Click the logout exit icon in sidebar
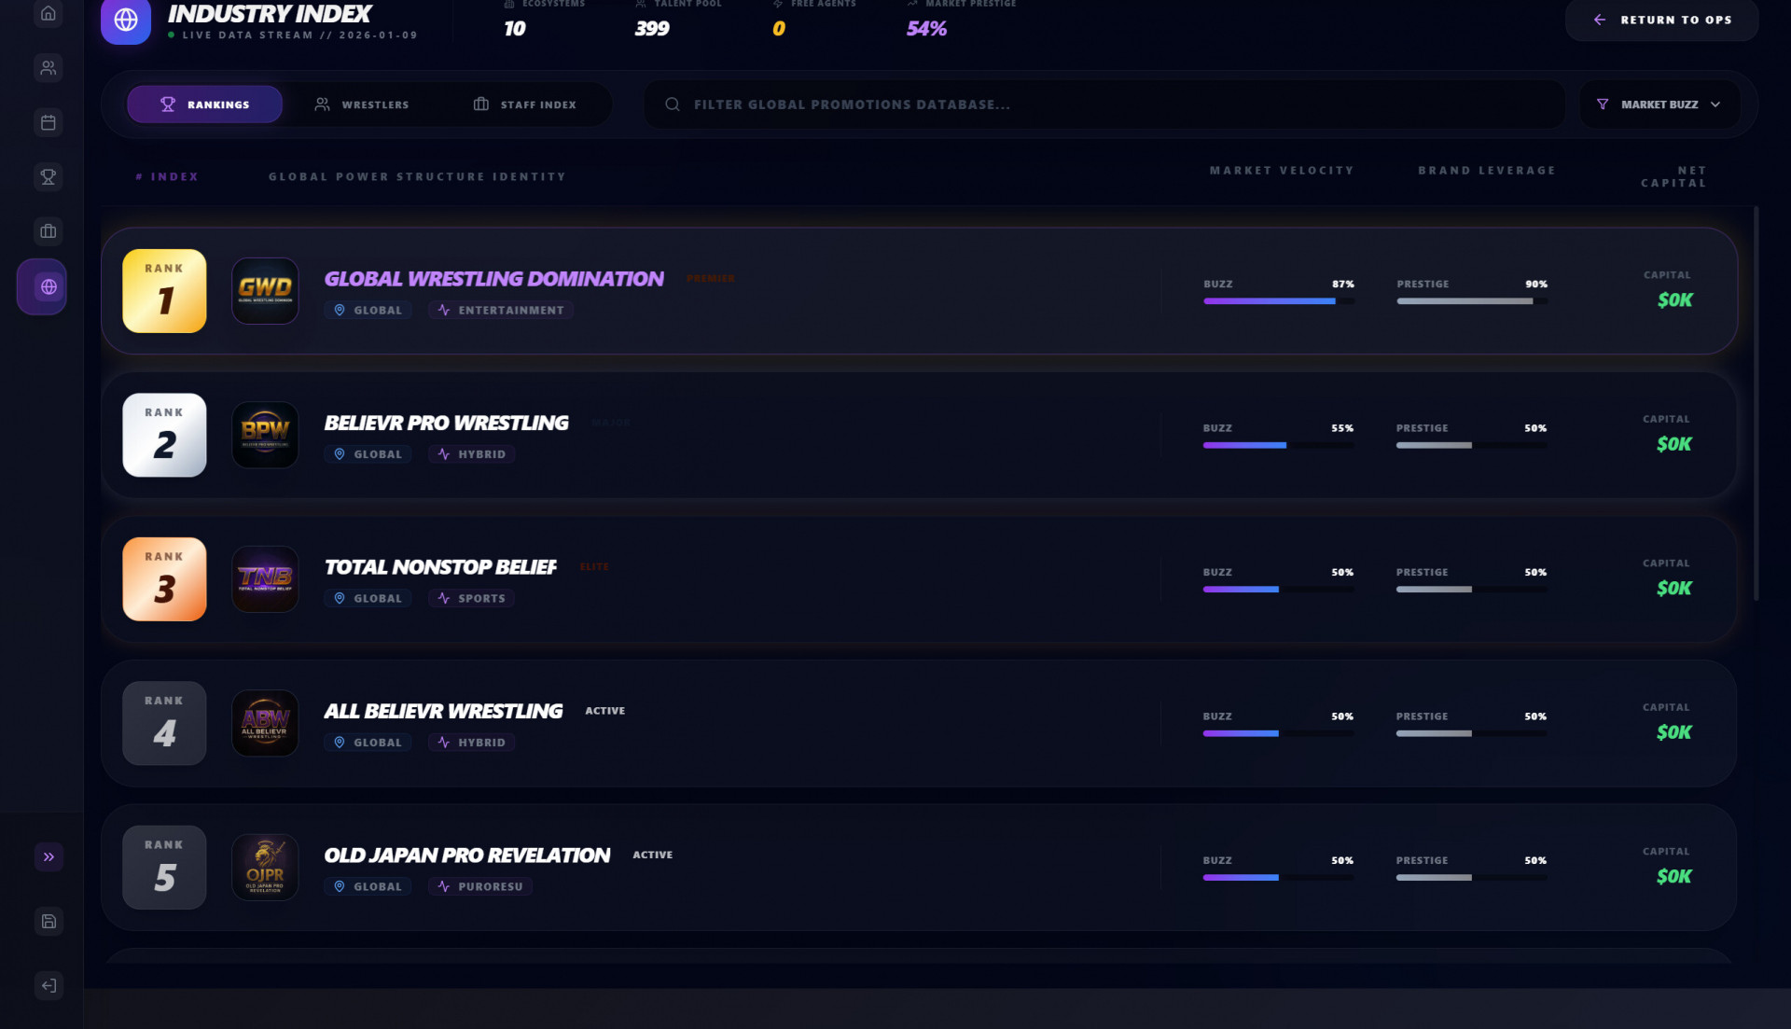The height and width of the screenshot is (1029, 1791). 49,985
